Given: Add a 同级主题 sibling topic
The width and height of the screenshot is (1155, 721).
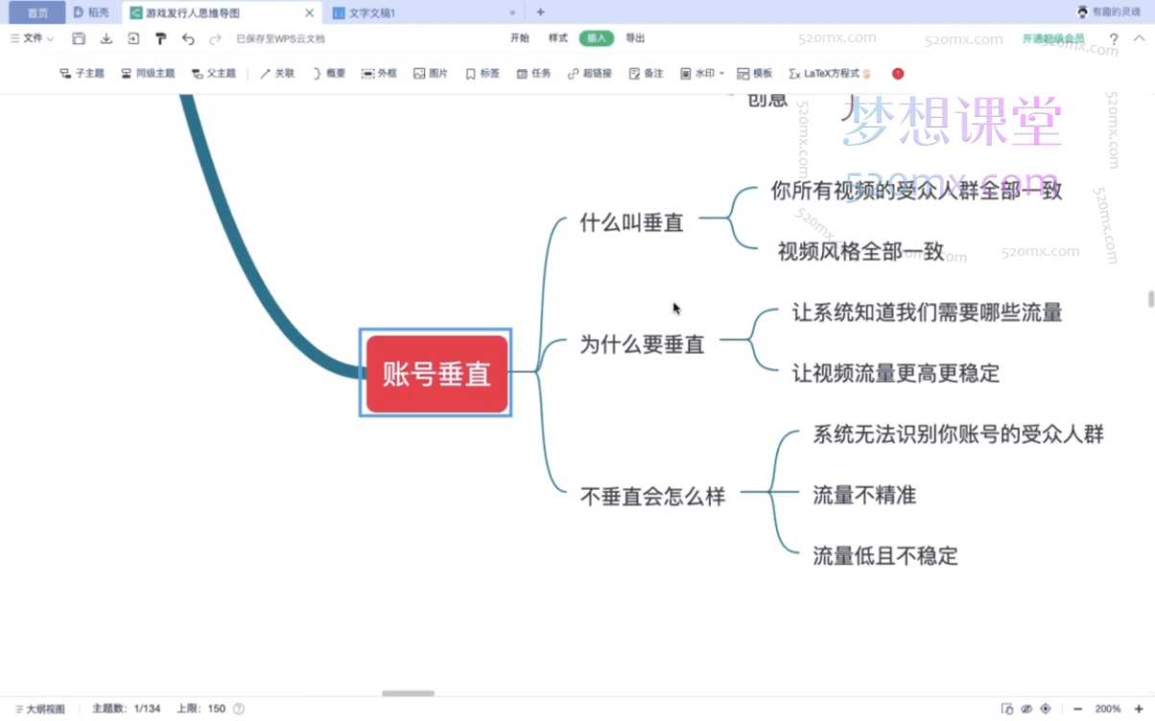Looking at the screenshot, I should (148, 73).
